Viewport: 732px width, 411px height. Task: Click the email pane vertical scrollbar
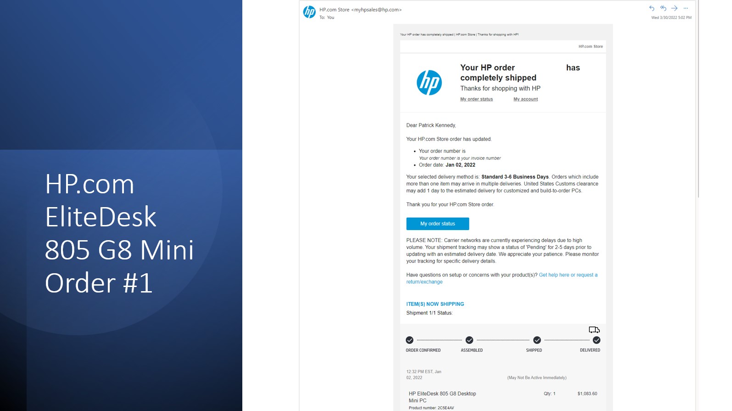coord(698,99)
